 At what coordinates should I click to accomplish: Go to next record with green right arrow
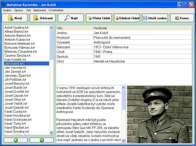[42, 140]
